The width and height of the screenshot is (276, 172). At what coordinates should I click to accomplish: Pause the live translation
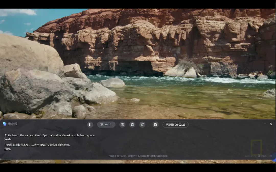click(x=90, y=125)
